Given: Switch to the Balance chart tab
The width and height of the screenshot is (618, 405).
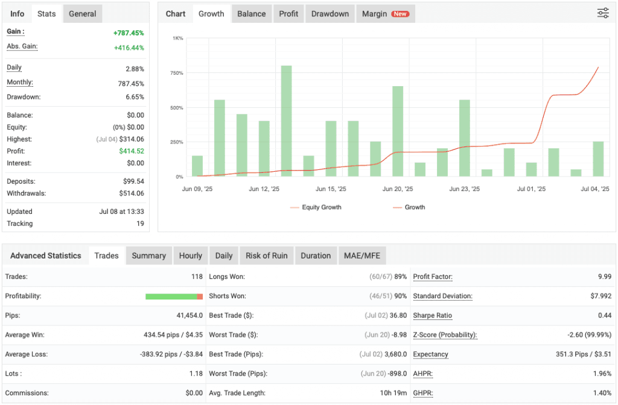Looking at the screenshot, I should (251, 13).
